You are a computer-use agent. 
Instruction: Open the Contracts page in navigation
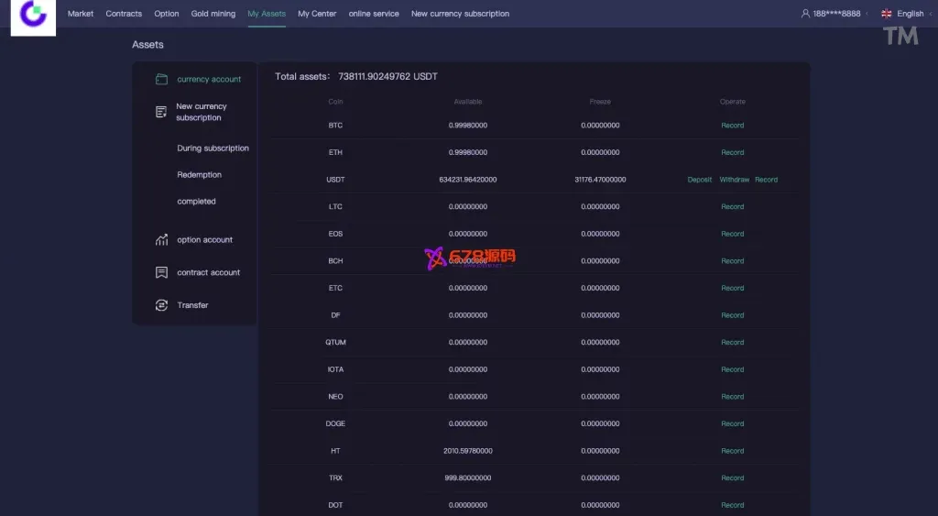tap(124, 14)
